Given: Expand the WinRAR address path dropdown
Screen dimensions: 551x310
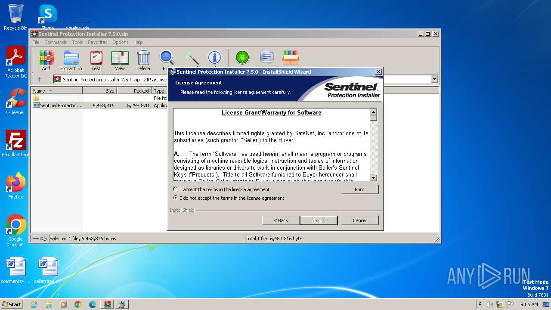Looking at the screenshot, I should click(x=434, y=79).
